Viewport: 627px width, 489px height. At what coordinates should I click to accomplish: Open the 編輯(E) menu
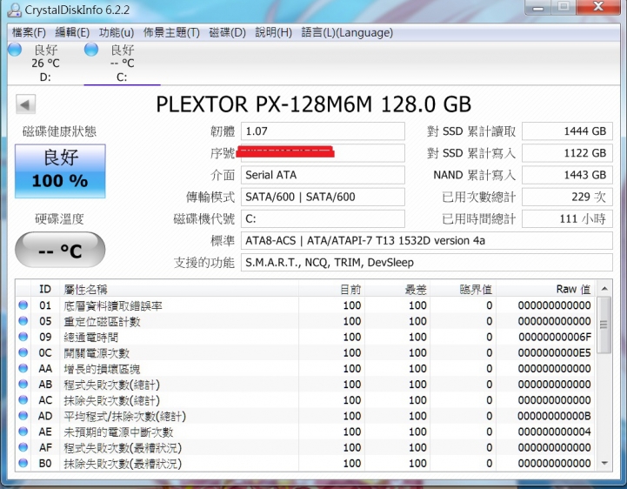[x=72, y=32]
